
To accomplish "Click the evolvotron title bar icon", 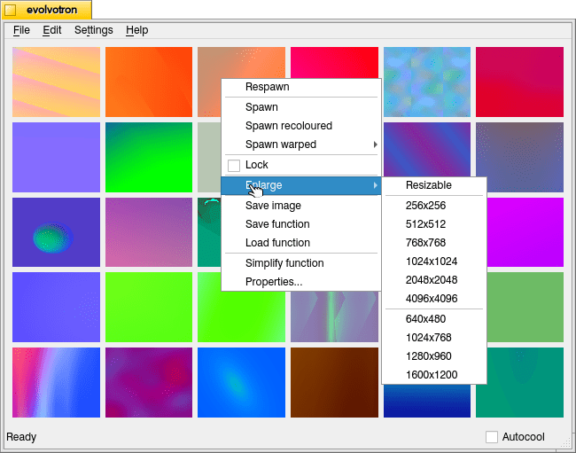I will point(11,10).
